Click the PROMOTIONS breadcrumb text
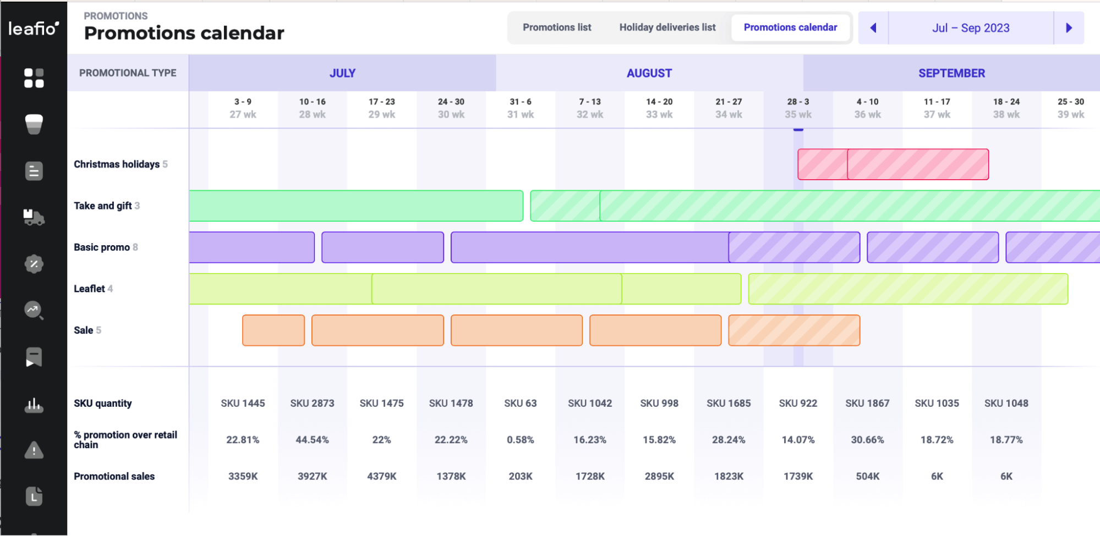The image size is (1100, 536). [116, 16]
